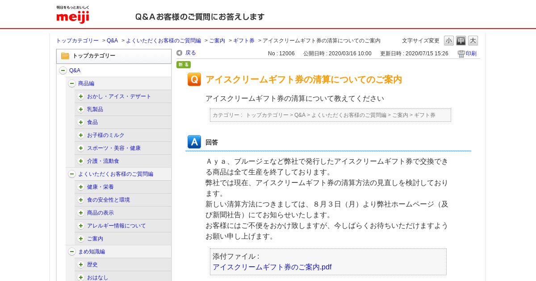Print the page via 印刷 link
This screenshot has width=536, height=281.
(471, 54)
